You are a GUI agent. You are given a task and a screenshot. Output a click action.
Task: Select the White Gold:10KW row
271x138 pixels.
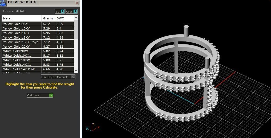click(x=38, y=60)
